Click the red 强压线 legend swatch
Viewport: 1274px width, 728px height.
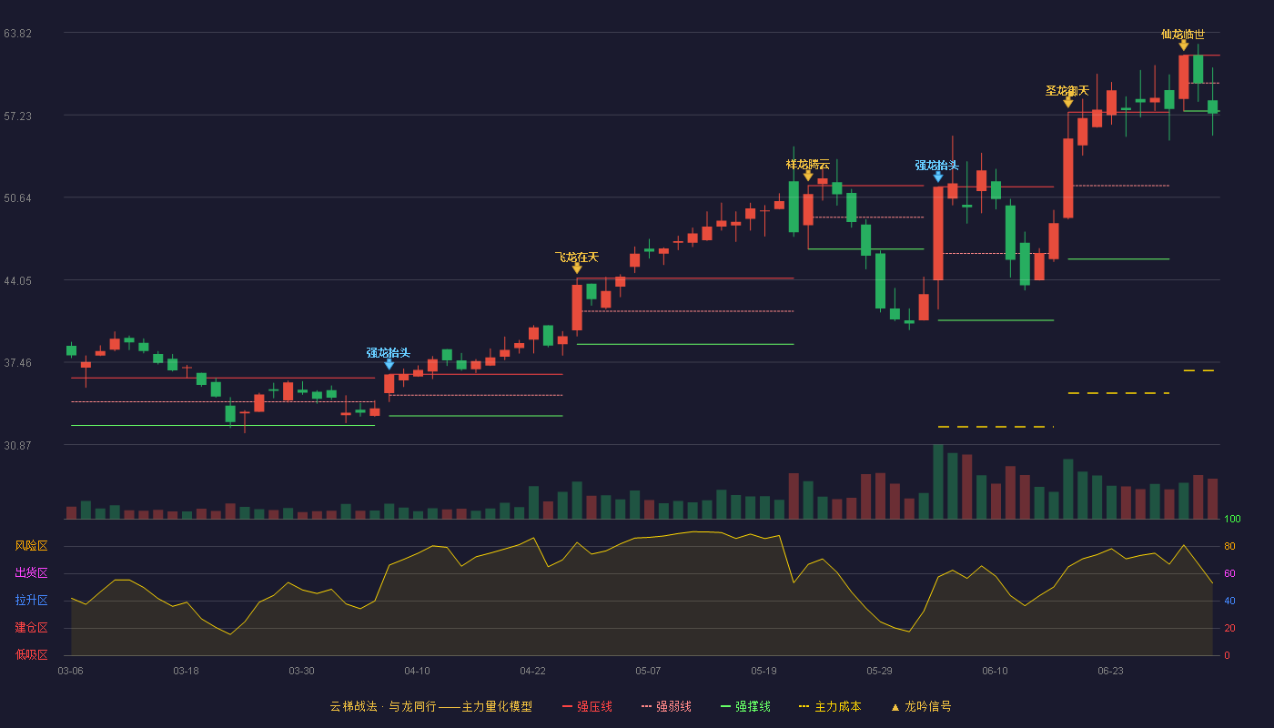[x=567, y=706]
